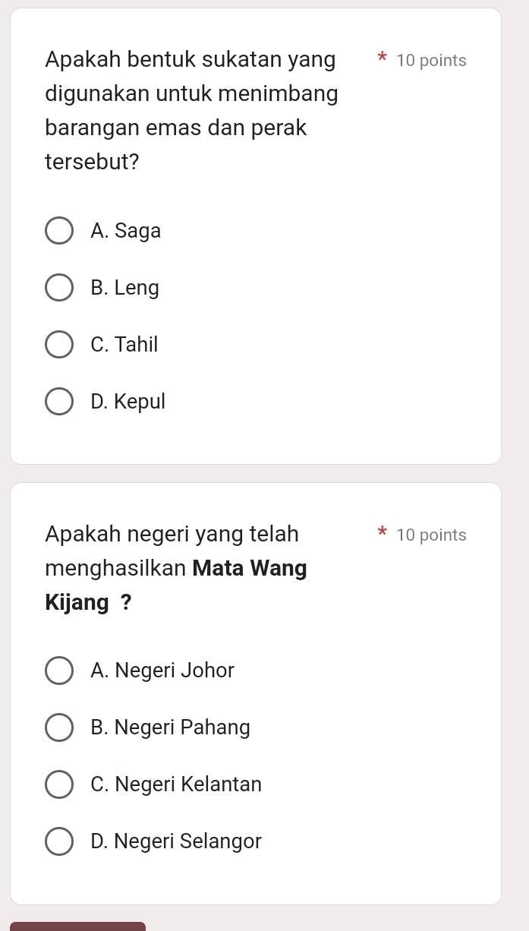This screenshot has width=529, height=931.
Task: Click the '10 points' label on the Kijang question
Action: pyautogui.click(x=431, y=535)
